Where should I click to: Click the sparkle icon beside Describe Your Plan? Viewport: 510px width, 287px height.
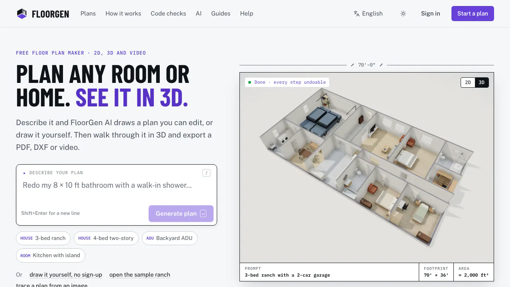click(24, 173)
